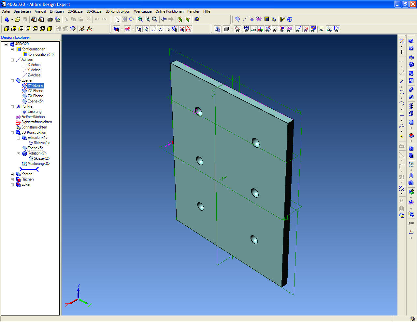The height and width of the screenshot is (322, 417).
Task: Click the solid yellow cube view icon
Action: point(50,29)
